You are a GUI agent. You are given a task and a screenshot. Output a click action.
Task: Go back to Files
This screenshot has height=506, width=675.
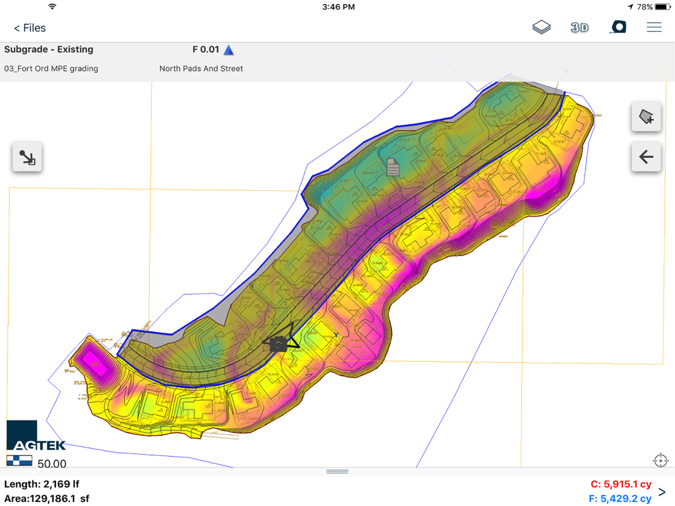tap(30, 28)
